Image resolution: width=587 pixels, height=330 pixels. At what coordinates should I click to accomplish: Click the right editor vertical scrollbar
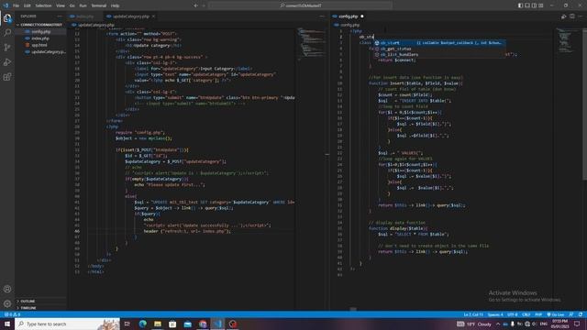(x=584, y=104)
